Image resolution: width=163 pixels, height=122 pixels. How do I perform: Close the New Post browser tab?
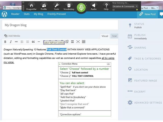pyautogui.click(x=157, y=8)
